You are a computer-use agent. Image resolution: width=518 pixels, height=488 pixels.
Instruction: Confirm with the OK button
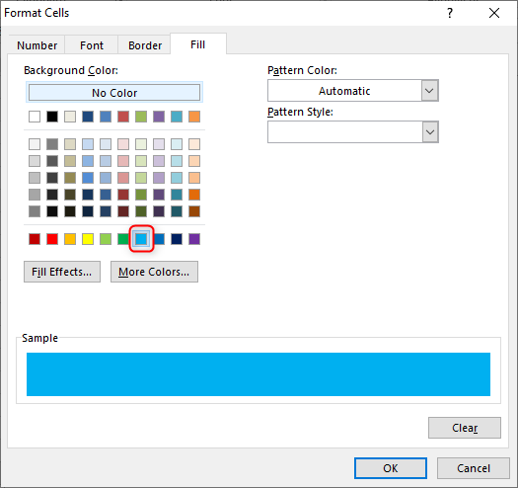click(391, 468)
